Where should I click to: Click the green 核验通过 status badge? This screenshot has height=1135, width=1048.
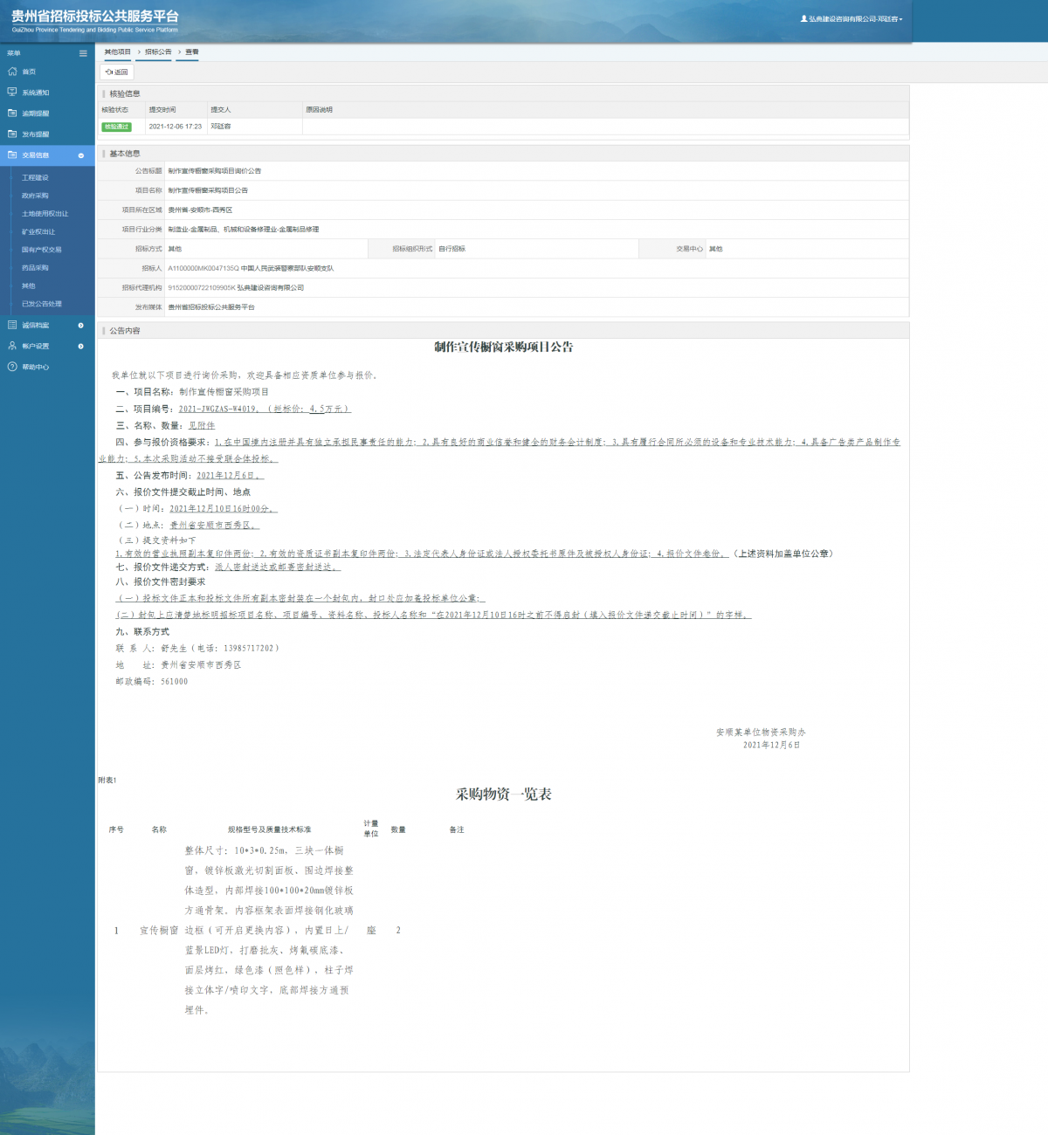pyautogui.click(x=117, y=127)
